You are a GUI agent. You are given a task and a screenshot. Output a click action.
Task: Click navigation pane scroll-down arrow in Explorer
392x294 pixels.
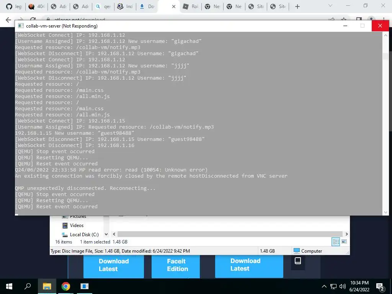click(106, 234)
